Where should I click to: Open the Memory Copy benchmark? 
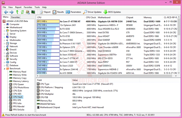20,78
